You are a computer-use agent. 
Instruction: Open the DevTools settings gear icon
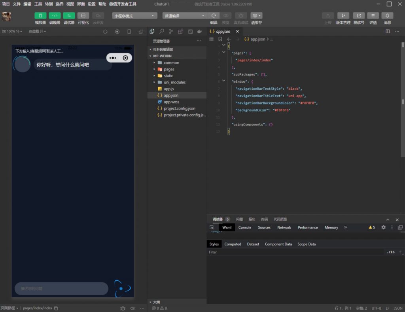[x=383, y=227]
